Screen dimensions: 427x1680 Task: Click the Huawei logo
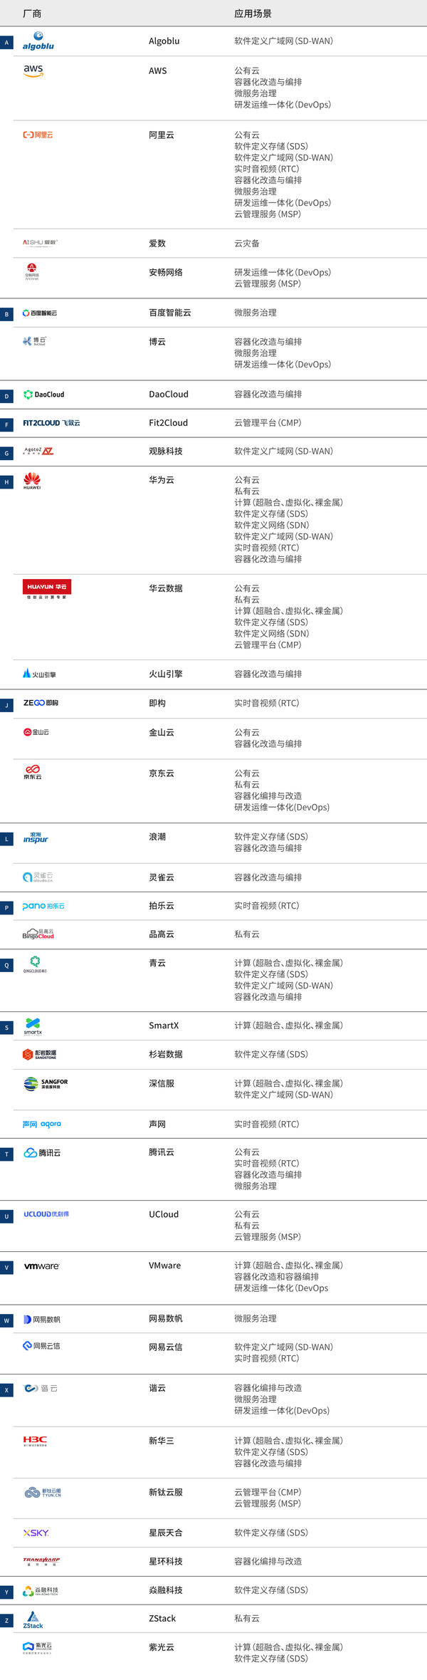(x=32, y=481)
